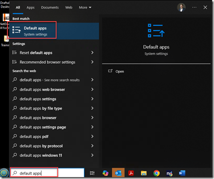Open the ndOffice taskbar icon
This screenshot has height=179, width=214.
click(x=169, y=173)
